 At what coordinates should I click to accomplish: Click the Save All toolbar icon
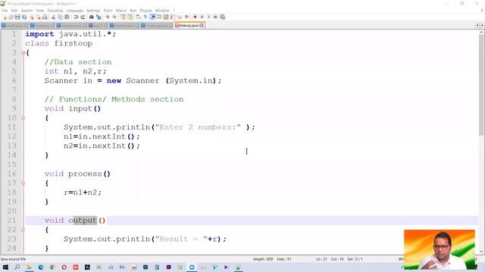24,17
